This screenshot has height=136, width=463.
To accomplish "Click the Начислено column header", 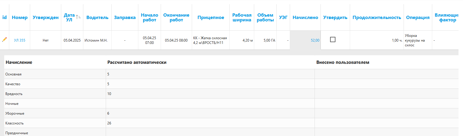I will coord(305,18).
